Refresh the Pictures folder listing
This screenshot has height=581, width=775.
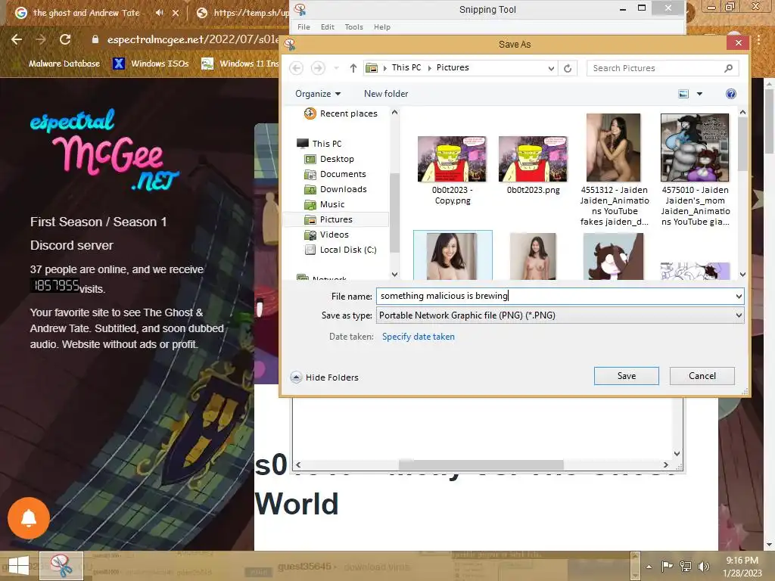[x=568, y=68]
